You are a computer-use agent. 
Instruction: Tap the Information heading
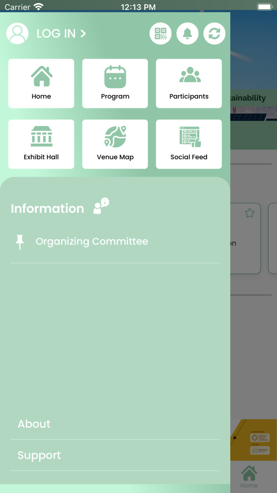[x=48, y=209]
